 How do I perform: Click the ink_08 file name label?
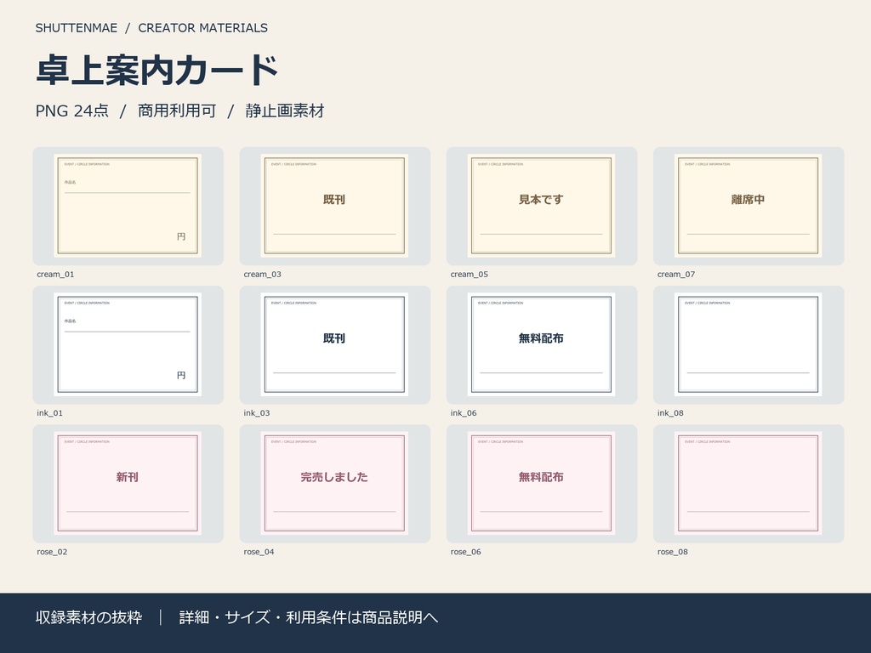670,413
